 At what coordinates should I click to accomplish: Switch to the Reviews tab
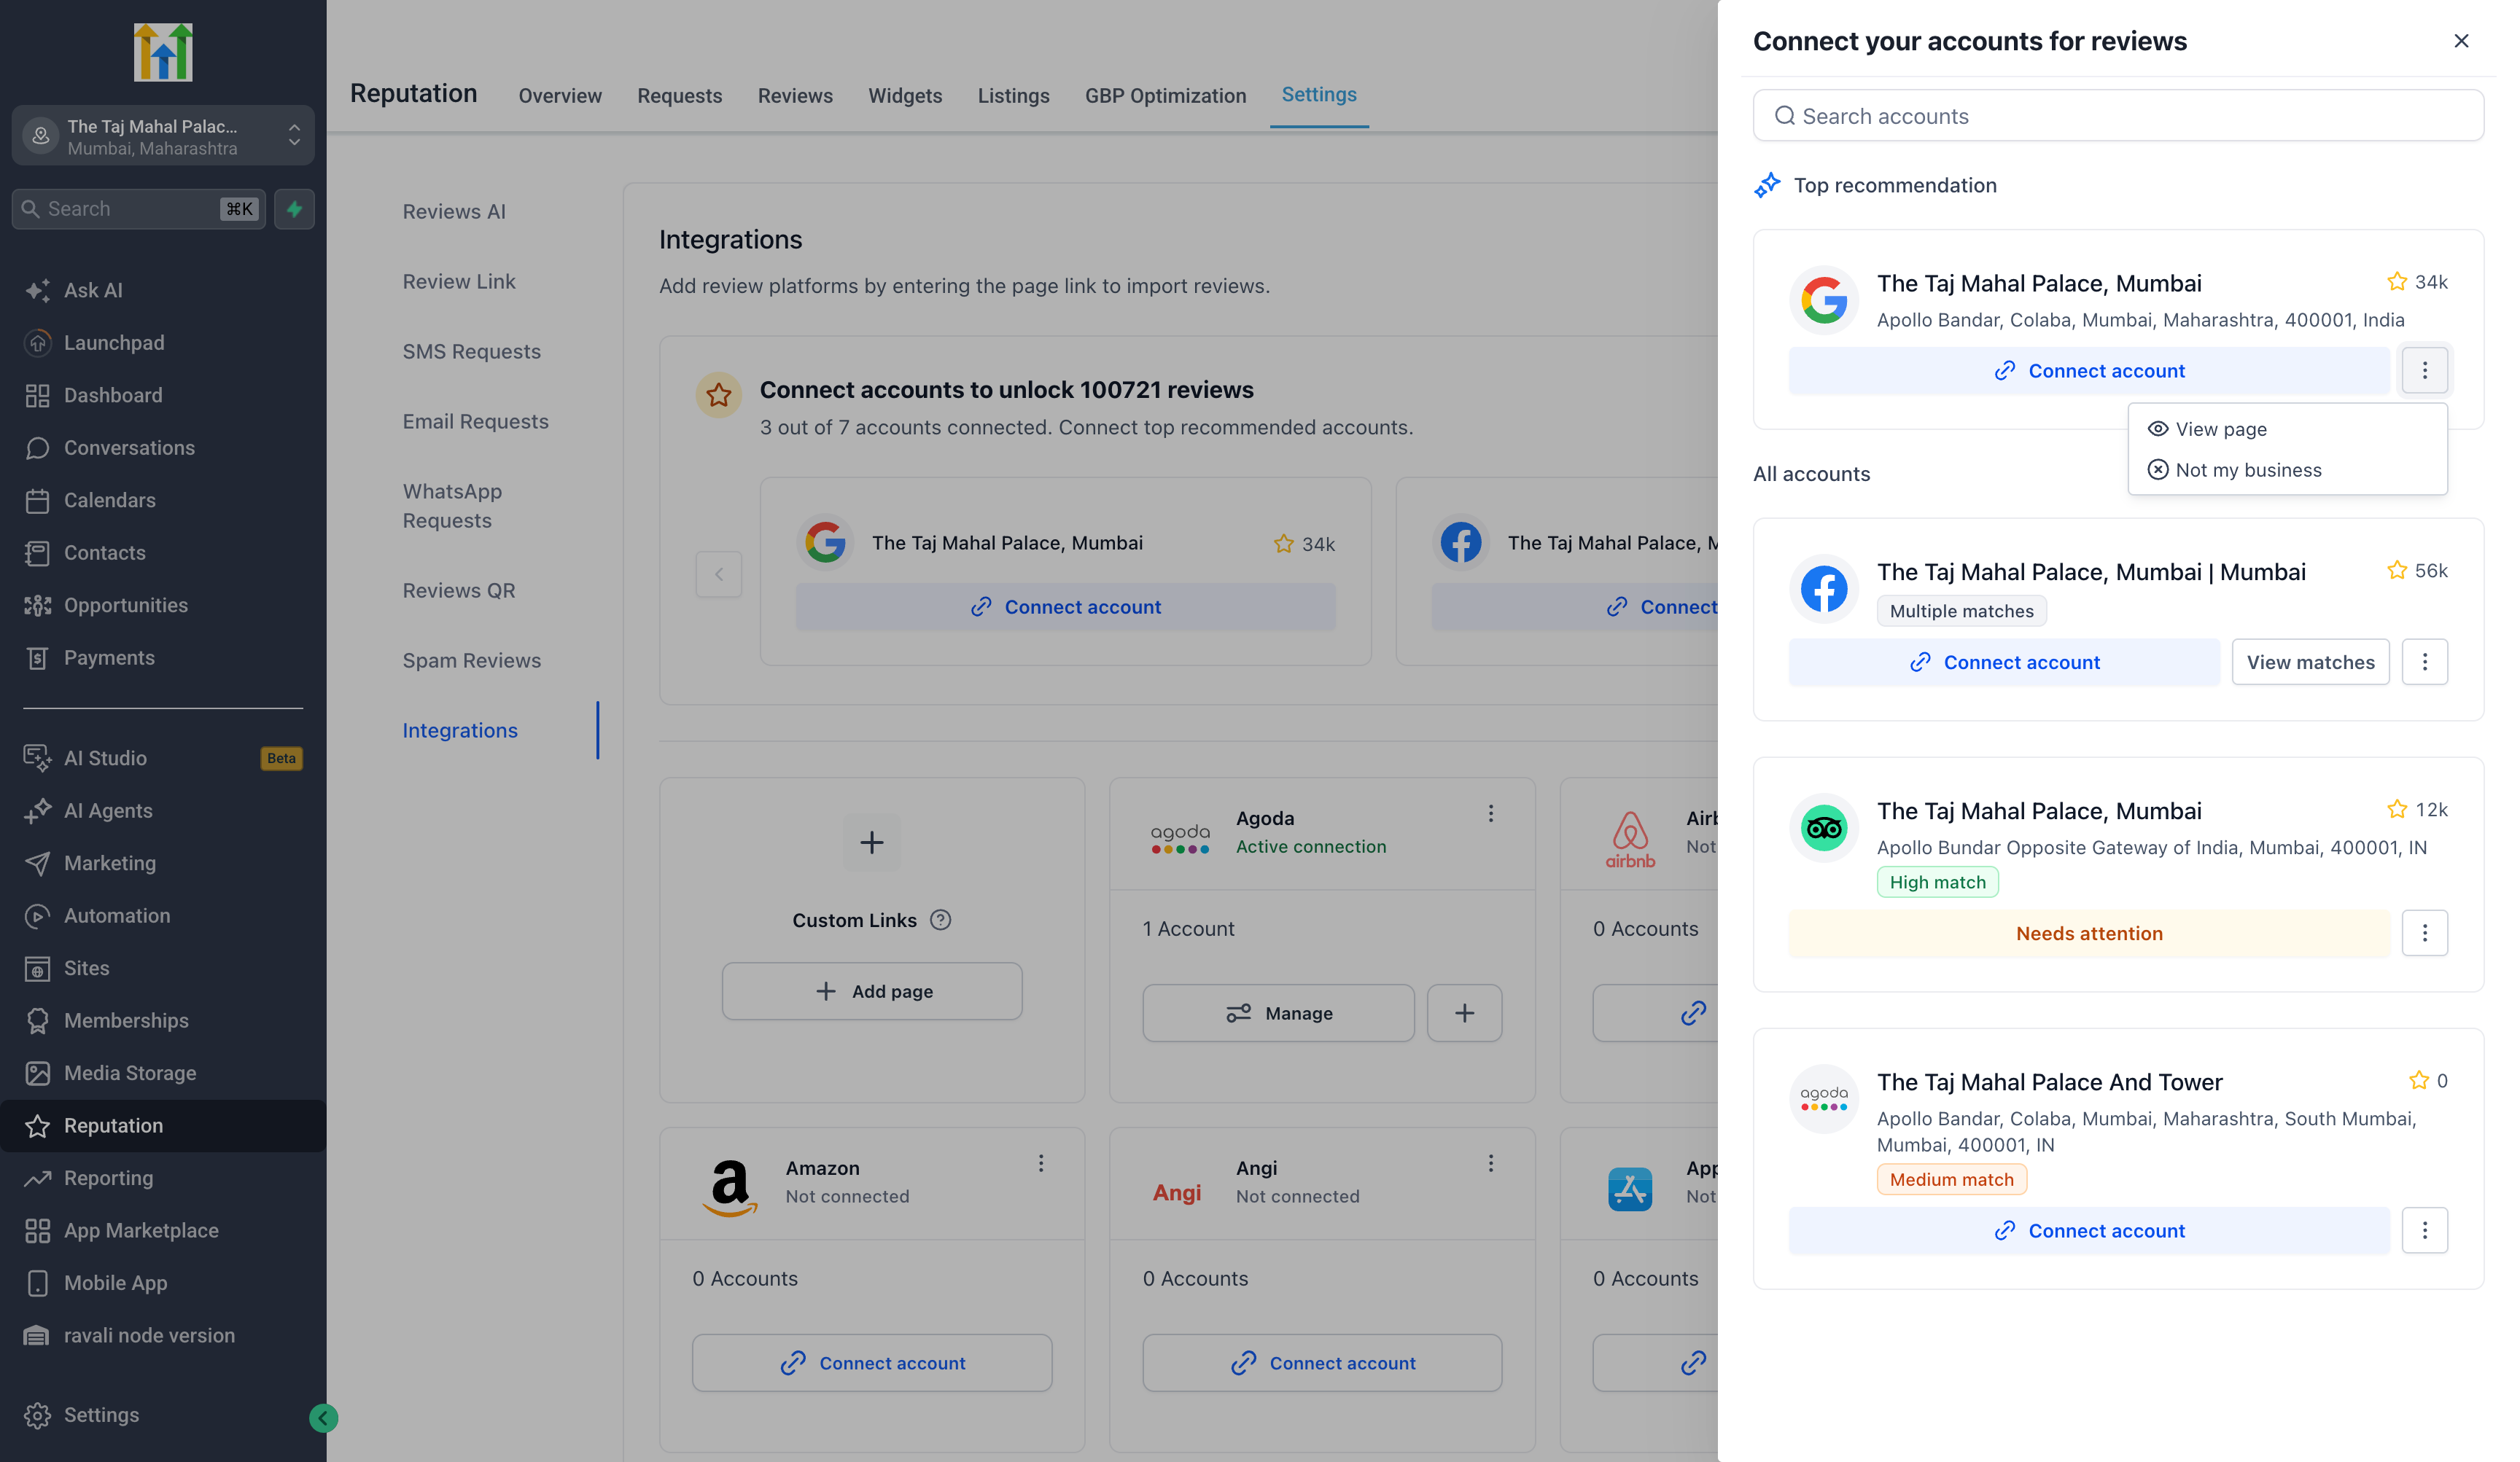pyautogui.click(x=795, y=95)
